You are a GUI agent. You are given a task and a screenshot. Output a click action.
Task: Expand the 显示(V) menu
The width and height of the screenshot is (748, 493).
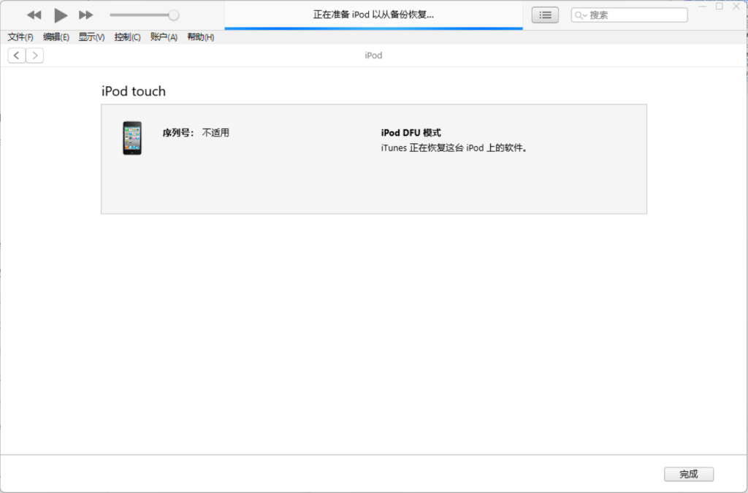(x=92, y=37)
